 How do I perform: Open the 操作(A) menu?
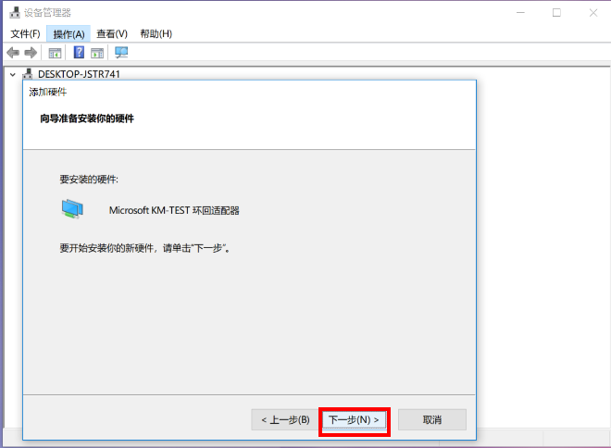pyautogui.click(x=69, y=33)
